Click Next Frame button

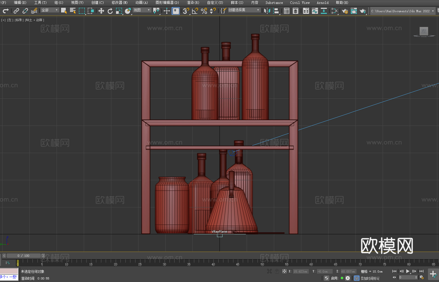pos(414,271)
